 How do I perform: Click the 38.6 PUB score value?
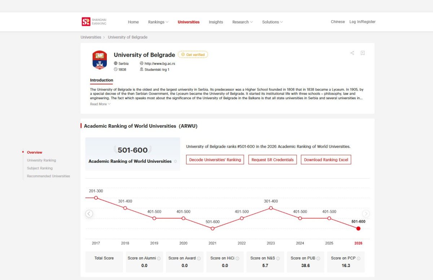coord(306,266)
